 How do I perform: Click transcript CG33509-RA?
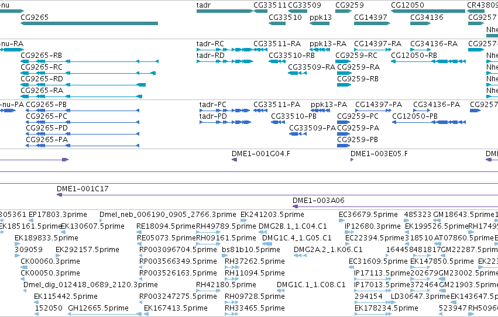point(297,73)
